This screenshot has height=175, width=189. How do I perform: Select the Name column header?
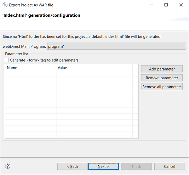pos(31,68)
